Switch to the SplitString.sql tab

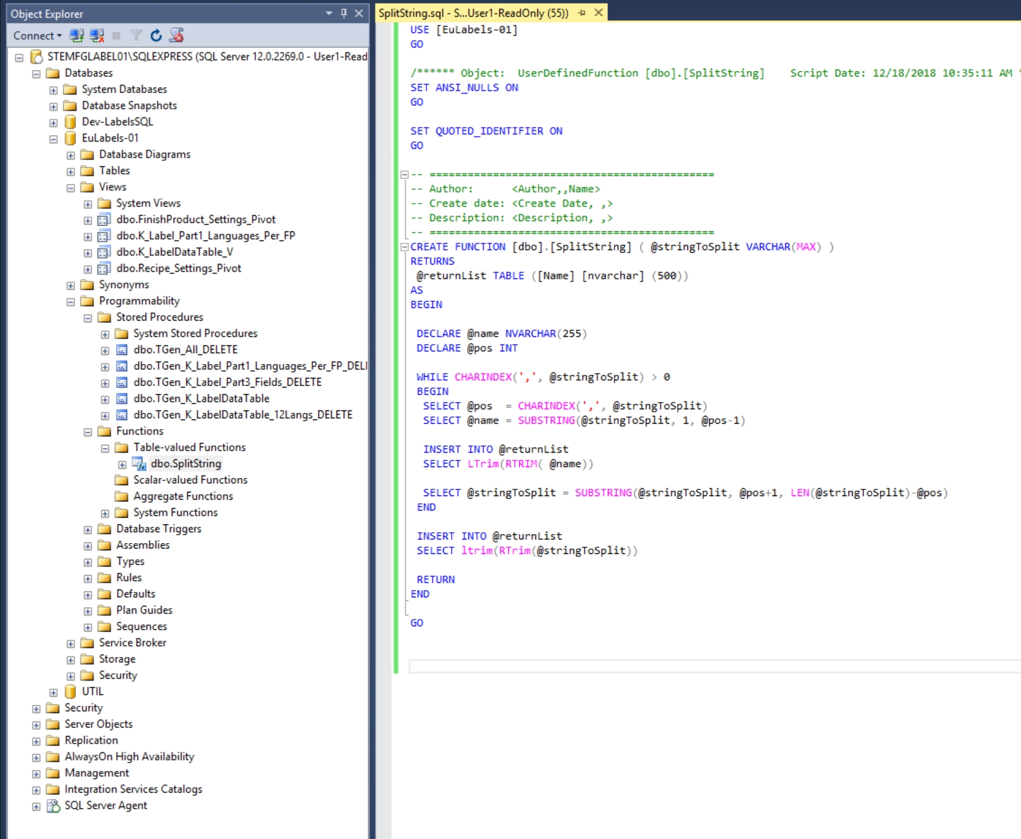(x=473, y=13)
